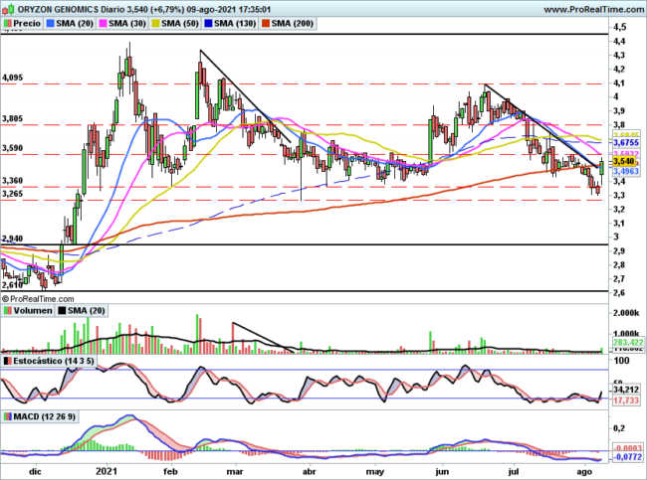The width and height of the screenshot is (647, 480).
Task: Click the 2021 label on time axis
Action: pyautogui.click(x=108, y=471)
